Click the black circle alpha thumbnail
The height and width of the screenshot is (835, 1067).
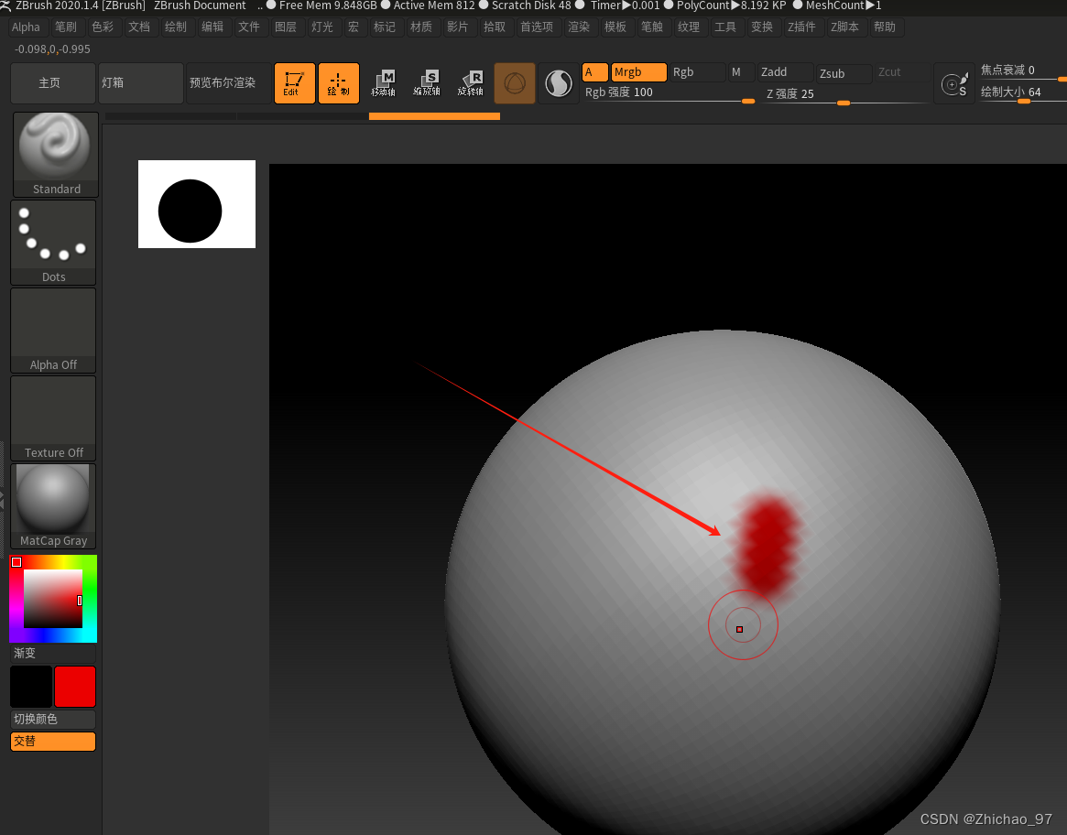[197, 204]
